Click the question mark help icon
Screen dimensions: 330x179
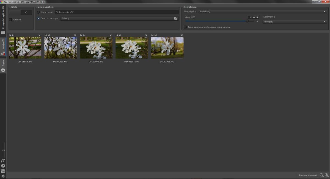(x=3, y=166)
